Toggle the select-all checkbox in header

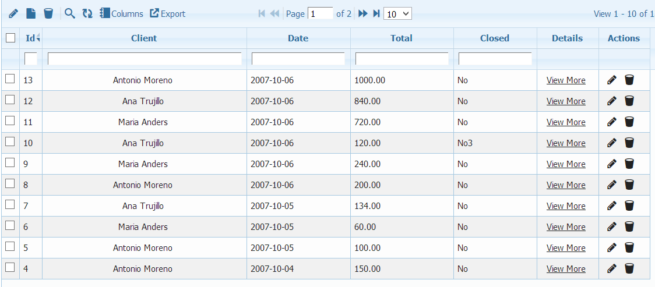tap(10, 38)
